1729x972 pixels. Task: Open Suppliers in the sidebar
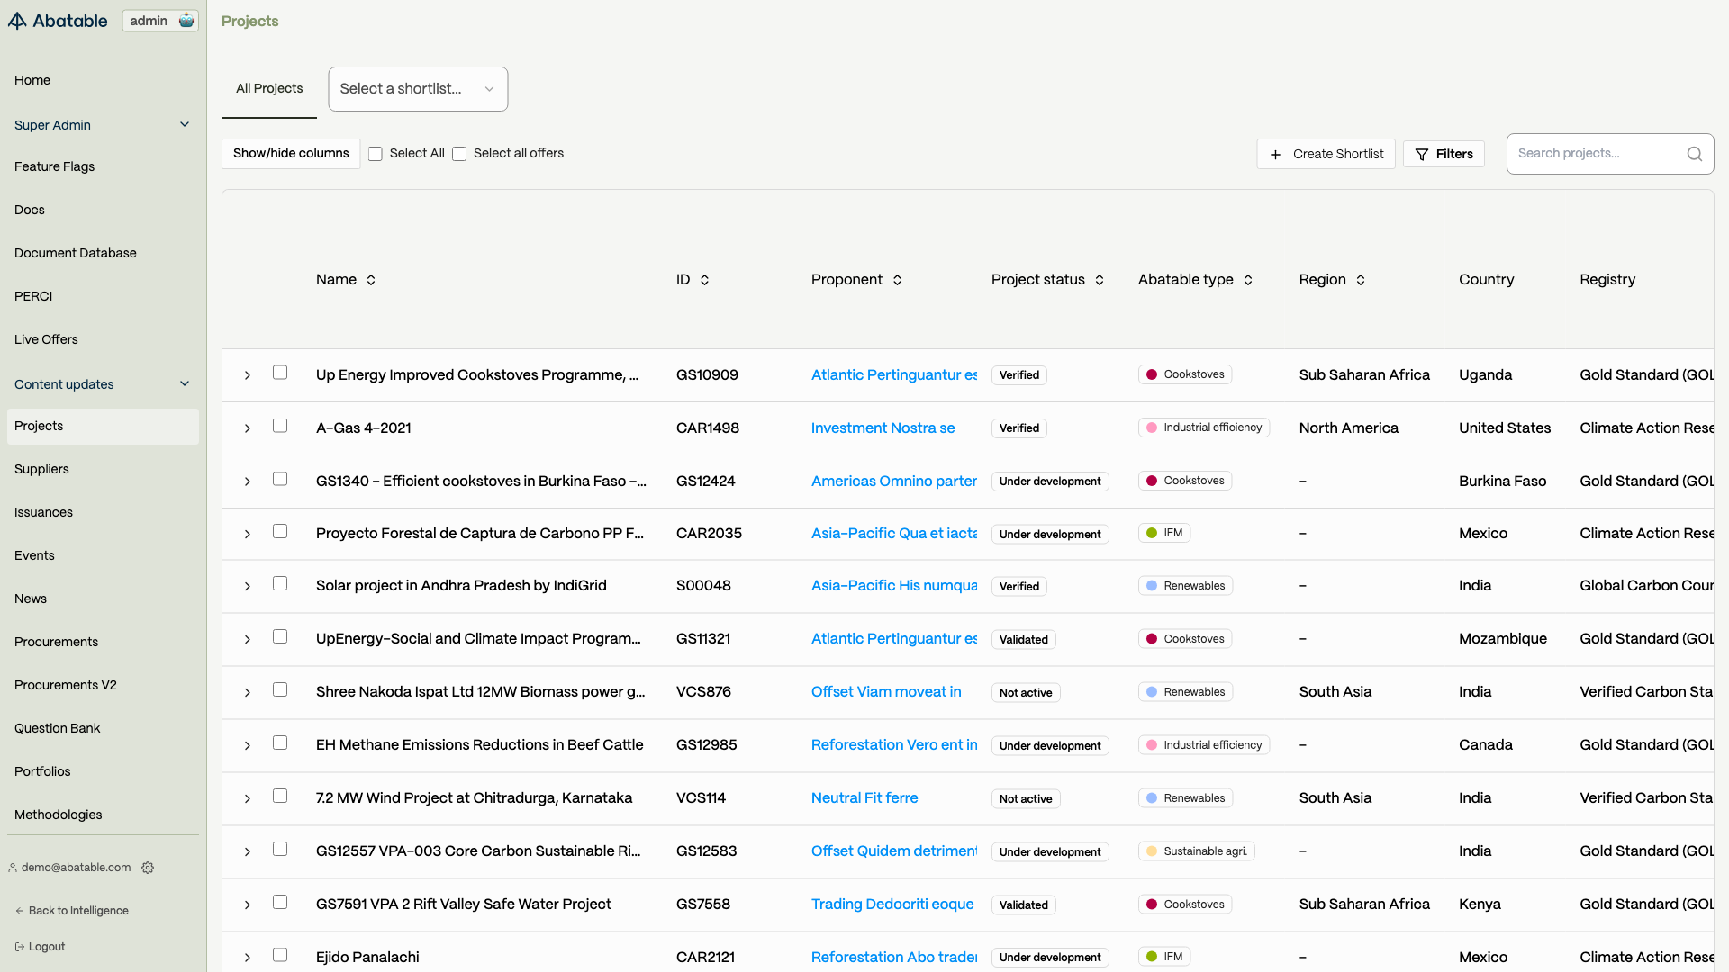click(41, 469)
